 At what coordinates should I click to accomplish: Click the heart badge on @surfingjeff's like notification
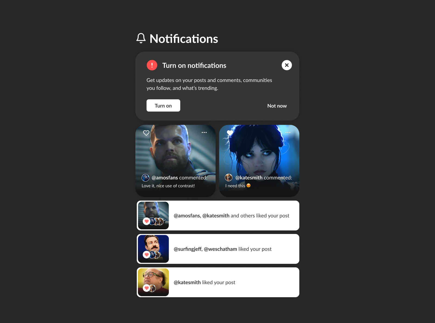[x=147, y=255]
